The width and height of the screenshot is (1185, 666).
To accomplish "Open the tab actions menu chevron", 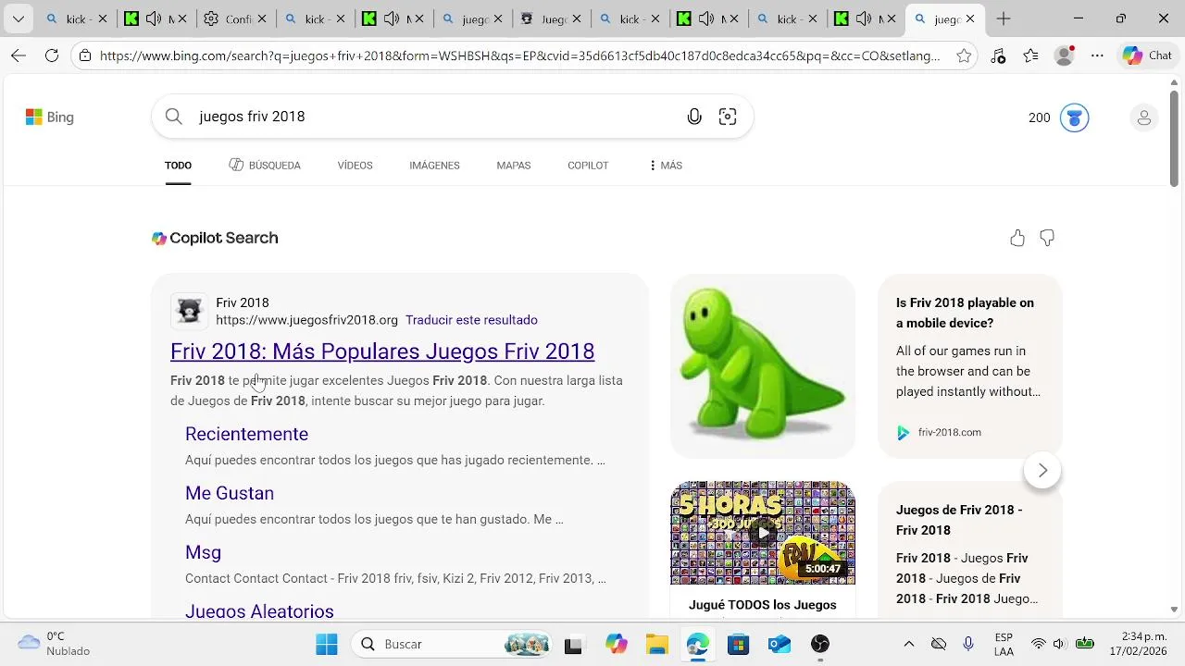I will [x=18, y=18].
